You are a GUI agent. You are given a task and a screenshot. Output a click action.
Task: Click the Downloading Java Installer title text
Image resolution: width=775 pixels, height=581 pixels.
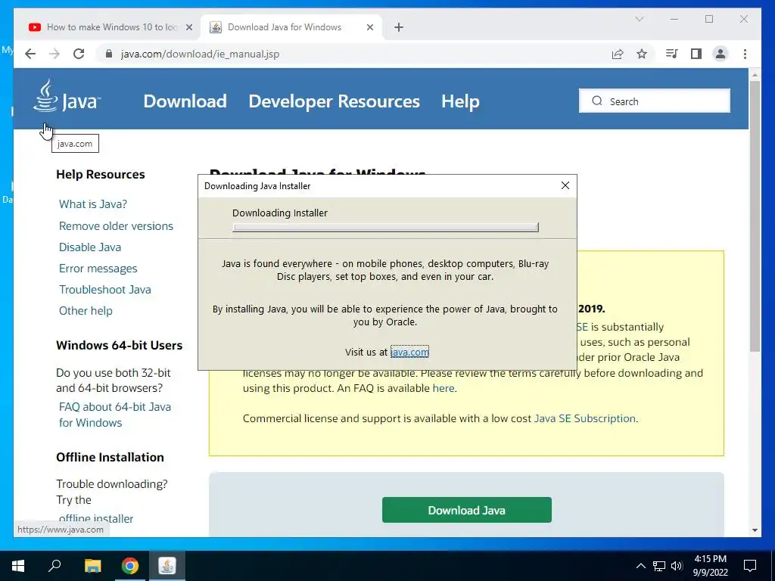(x=257, y=186)
